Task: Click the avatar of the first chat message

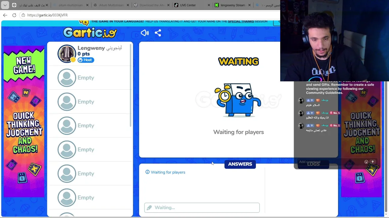Action: click(301, 101)
